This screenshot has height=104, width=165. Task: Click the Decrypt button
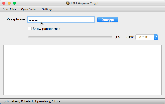click(108, 20)
